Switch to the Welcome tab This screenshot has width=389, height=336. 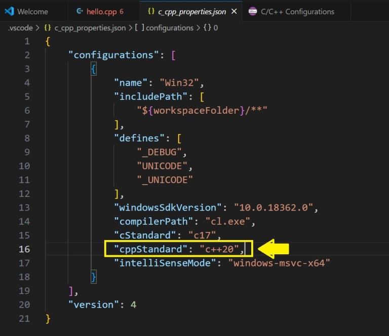tap(33, 12)
